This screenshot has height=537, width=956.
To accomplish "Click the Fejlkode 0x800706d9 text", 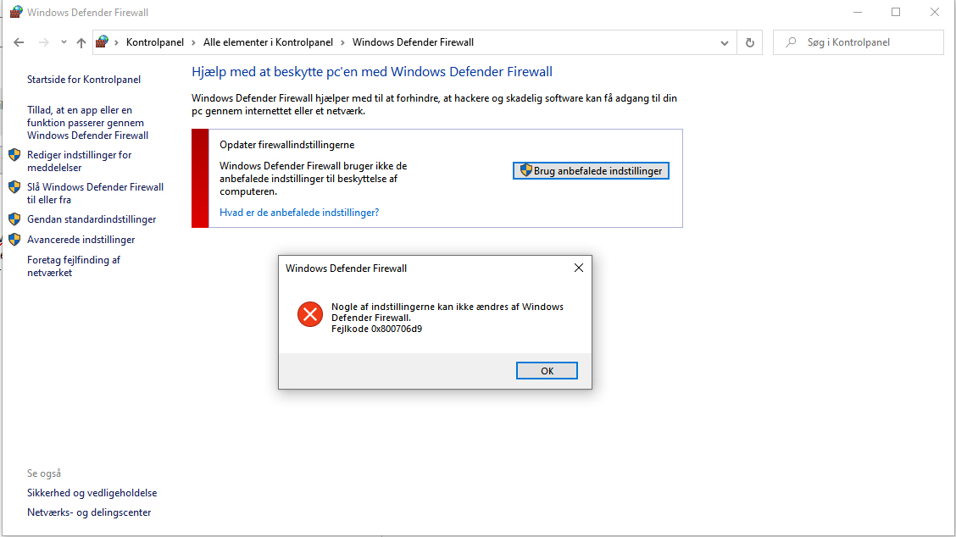I will 376,329.
